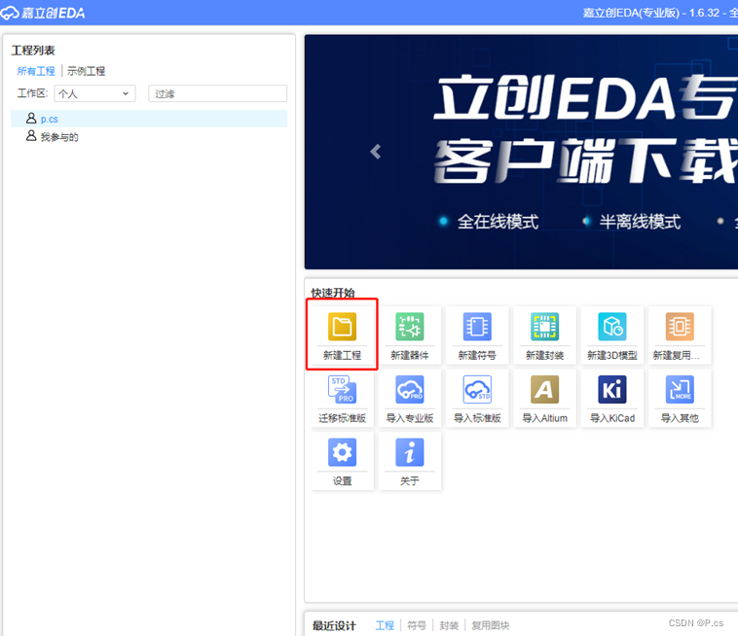Select the p.cs project list entry

click(x=149, y=119)
